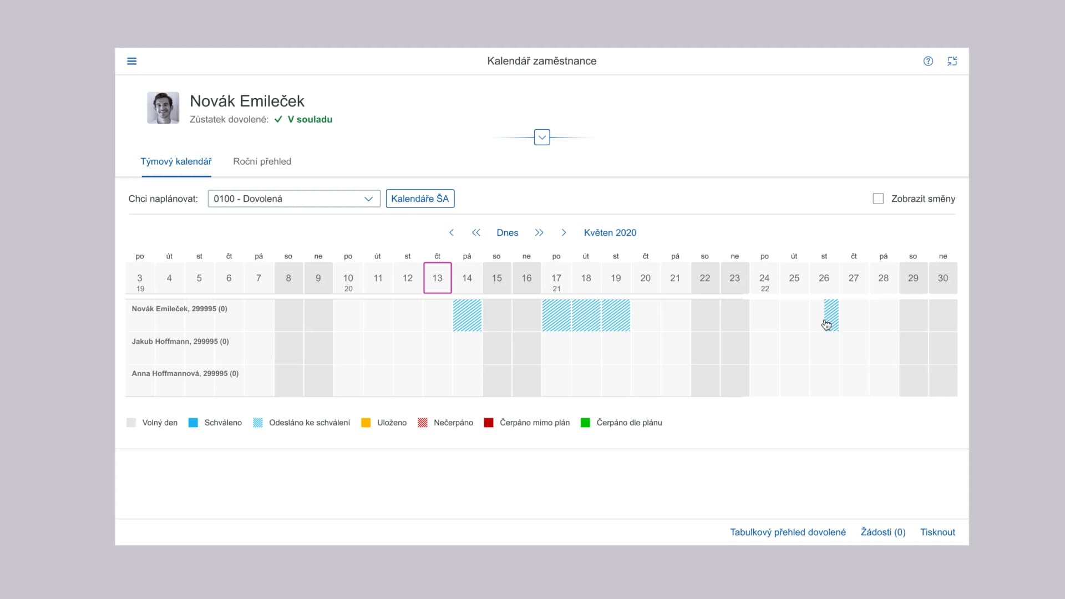Open the Květen 2020 month picker

coord(610,233)
